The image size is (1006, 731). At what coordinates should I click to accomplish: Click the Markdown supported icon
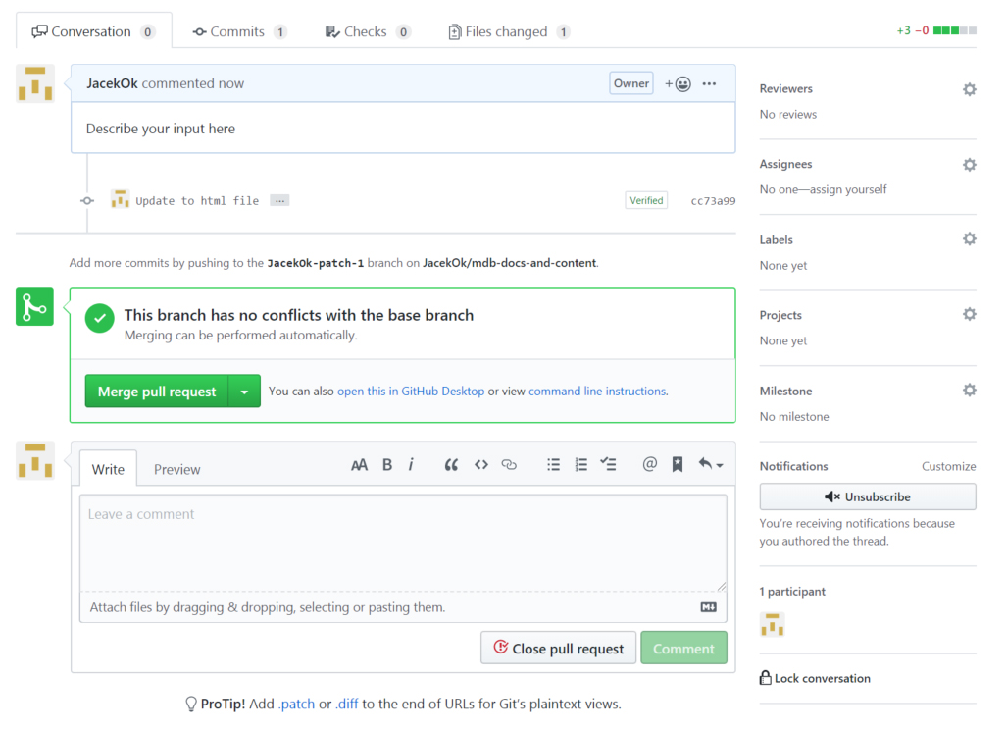click(x=708, y=607)
